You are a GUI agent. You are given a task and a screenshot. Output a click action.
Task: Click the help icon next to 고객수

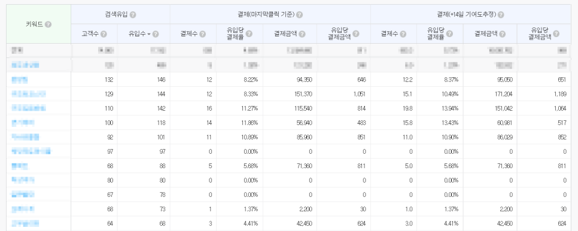click(x=104, y=34)
